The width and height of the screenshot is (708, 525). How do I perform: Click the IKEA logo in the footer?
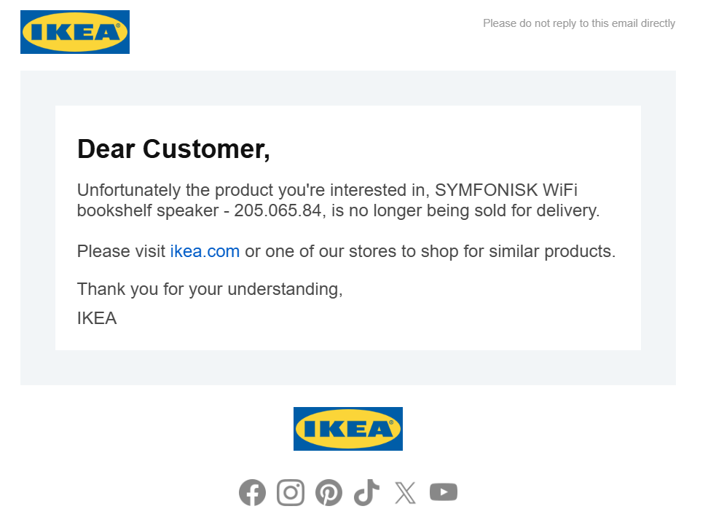coord(347,429)
